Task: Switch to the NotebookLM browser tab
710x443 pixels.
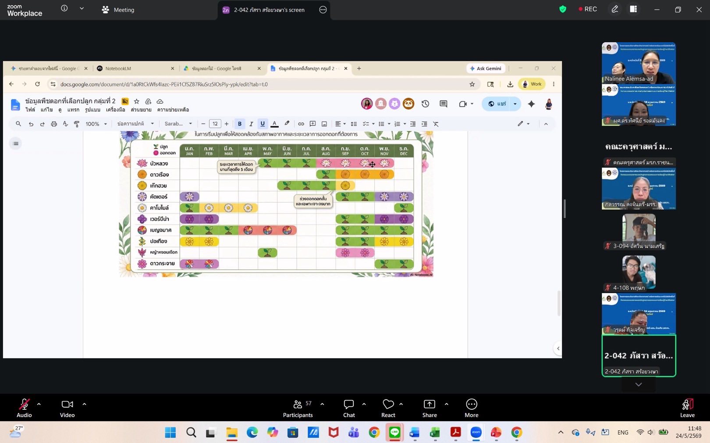Action: [135, 68]
